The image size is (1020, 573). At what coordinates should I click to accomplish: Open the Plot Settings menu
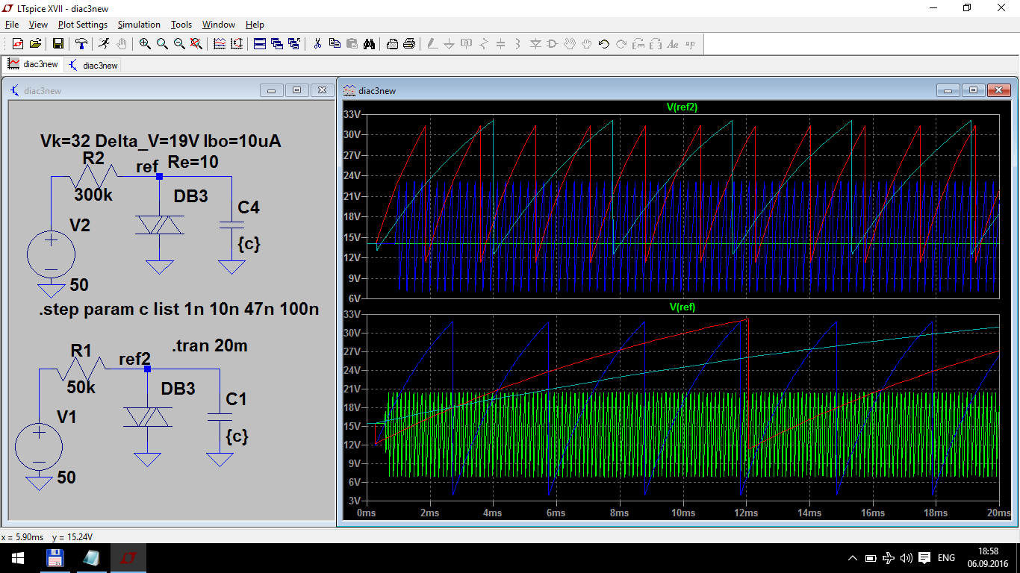(x=83, y=25)
